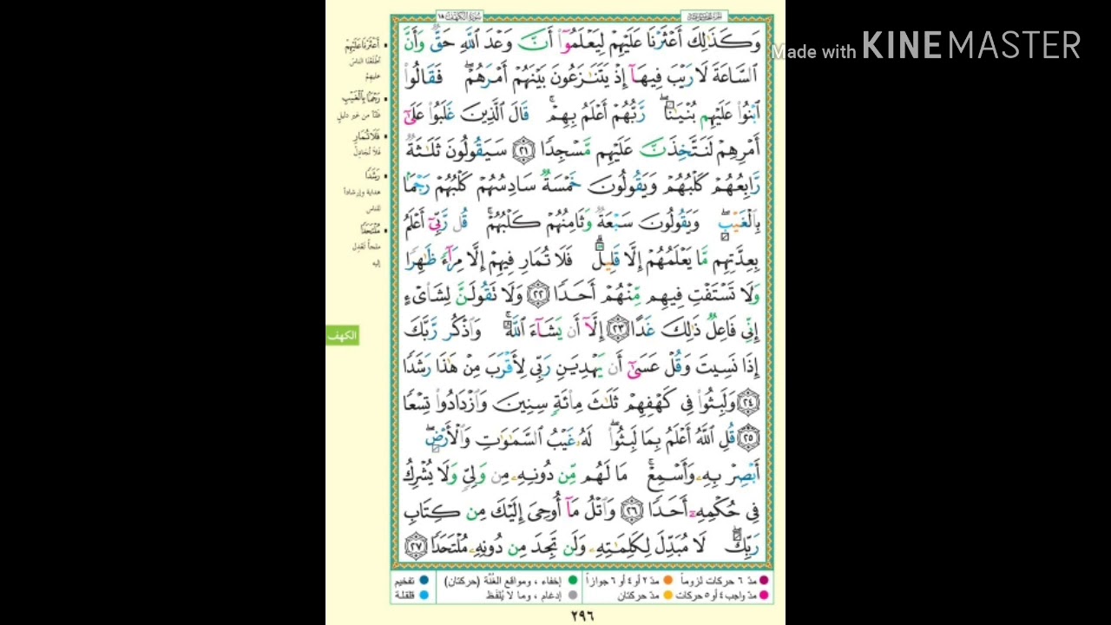The image size is (1111, 625).
Task: Click the dark blue تفخيم legend dot
Action: tap(424, 581)
